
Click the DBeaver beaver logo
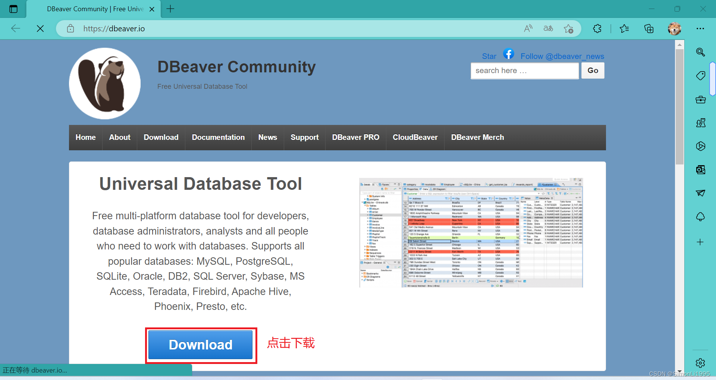105,84
